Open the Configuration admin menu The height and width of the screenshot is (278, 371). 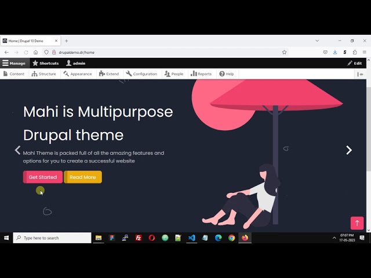(141, 74)
